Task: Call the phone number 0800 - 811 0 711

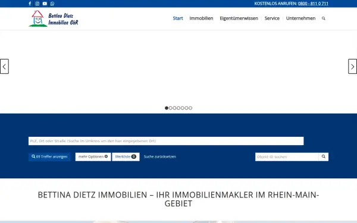Action: click(x=313, y=4)
